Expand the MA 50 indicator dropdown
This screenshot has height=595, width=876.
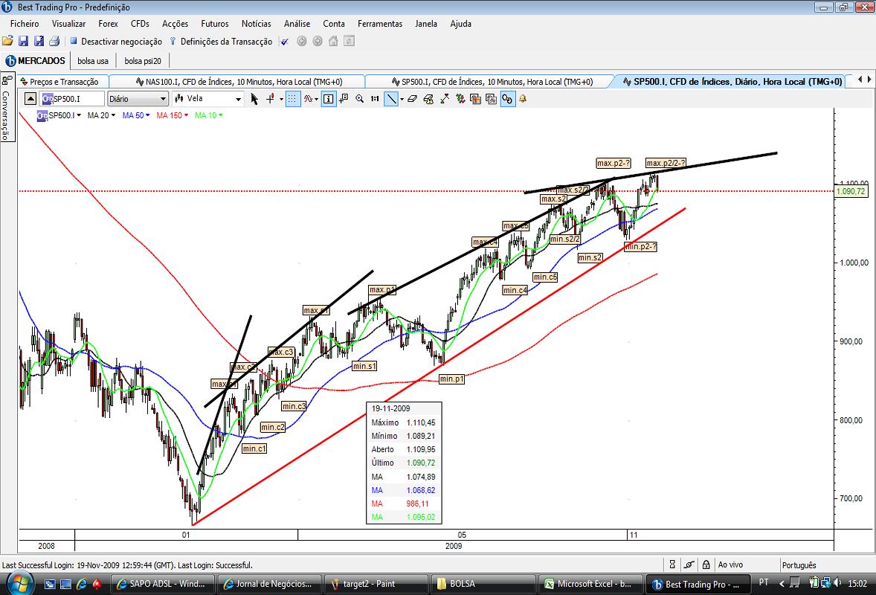pyautogui.click(x=147, y=115)
